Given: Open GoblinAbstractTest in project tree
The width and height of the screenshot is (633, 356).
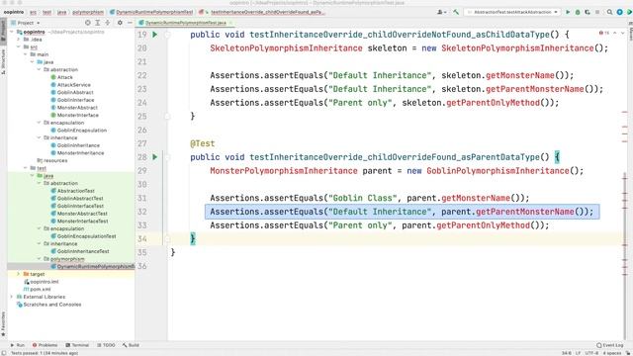Looking at the screenshot, I should tap(77, 199).
